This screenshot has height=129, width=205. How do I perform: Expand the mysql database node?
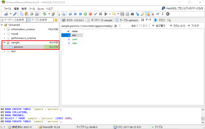click(4, 34)
